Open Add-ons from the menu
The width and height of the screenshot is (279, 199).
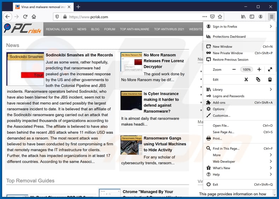point(239,102)
